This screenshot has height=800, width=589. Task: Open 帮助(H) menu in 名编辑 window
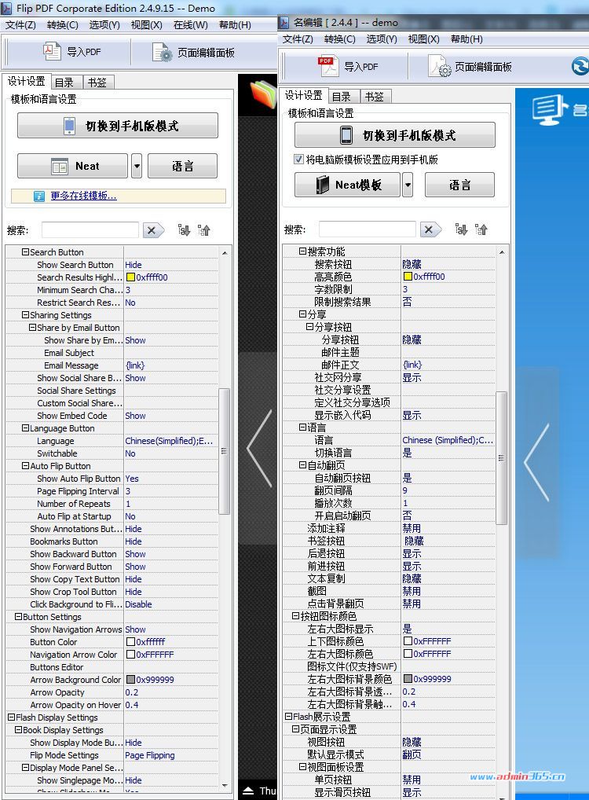[x=466, y=39]
